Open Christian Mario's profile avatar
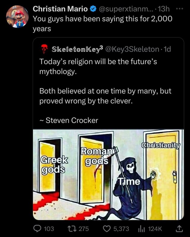This screenshot has width=190, height=237. 18,17
